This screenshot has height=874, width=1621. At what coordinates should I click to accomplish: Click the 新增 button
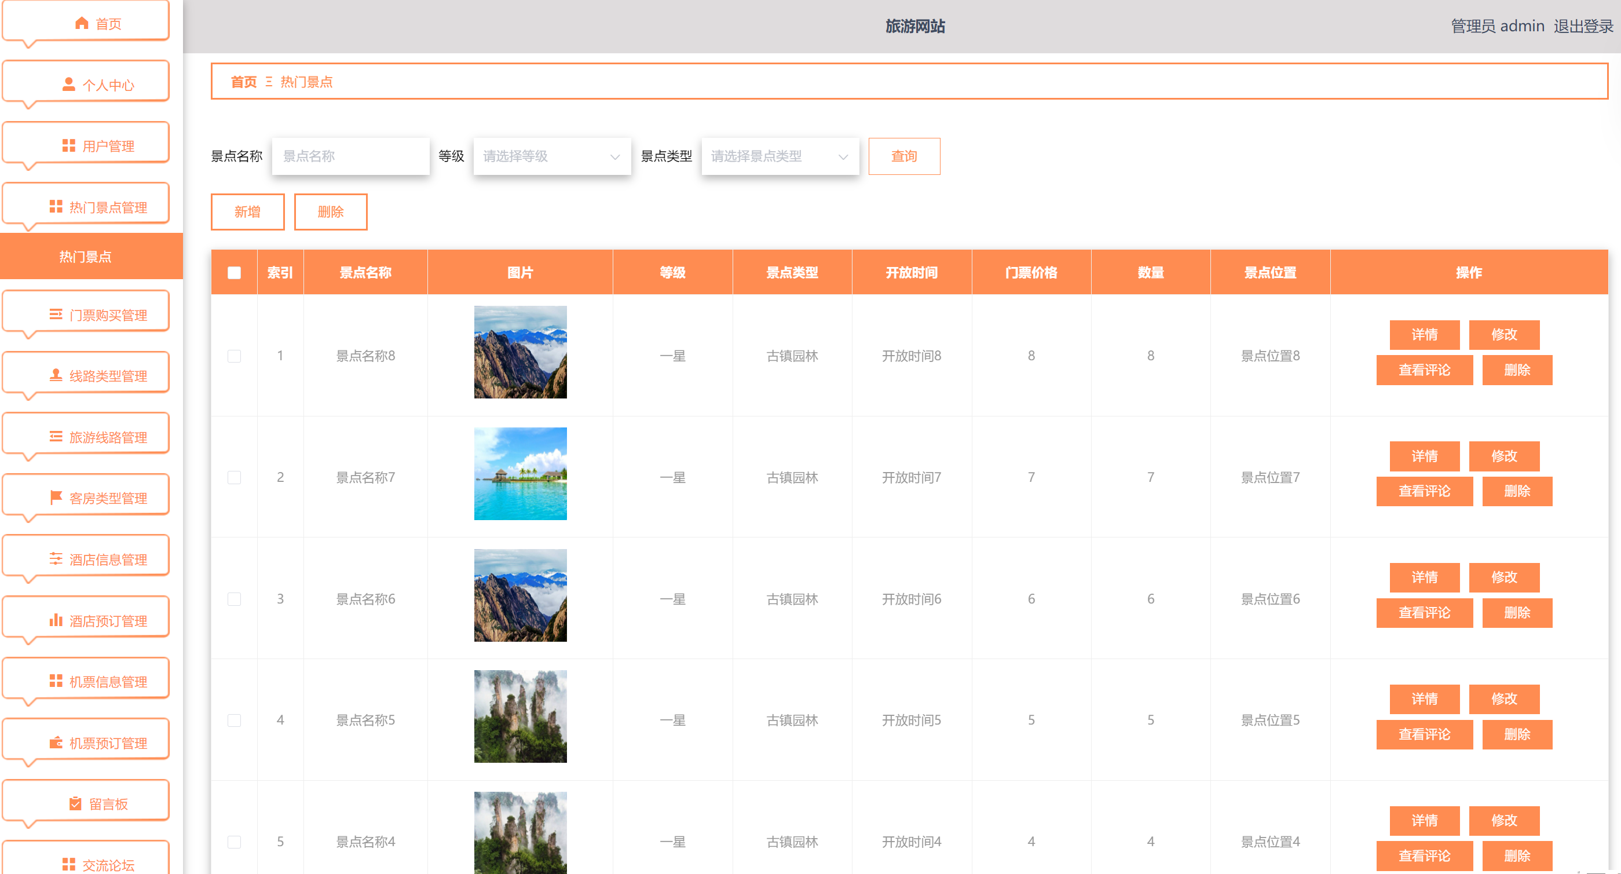[x=247, y=211]
